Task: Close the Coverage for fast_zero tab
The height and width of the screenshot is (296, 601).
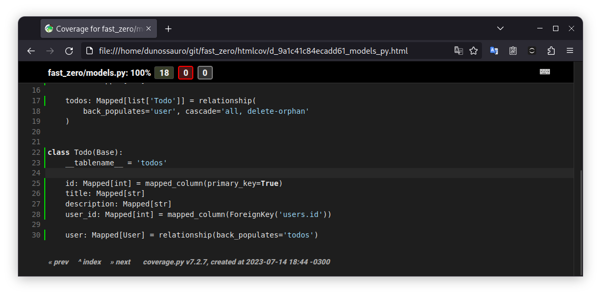Action: pos(149,29)
